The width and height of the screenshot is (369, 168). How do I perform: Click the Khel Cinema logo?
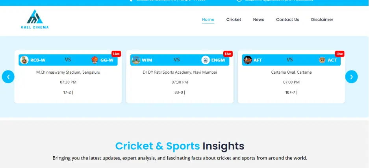35,19
